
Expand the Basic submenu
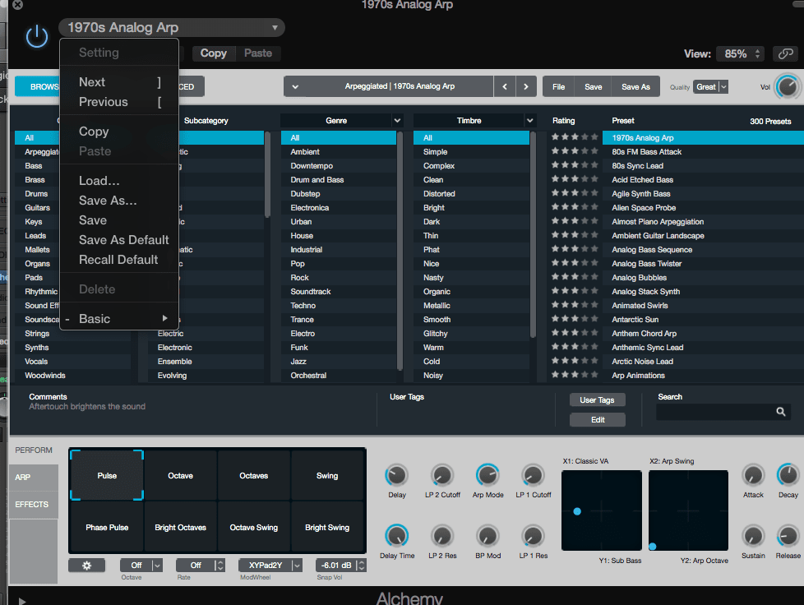pos(119,319)
